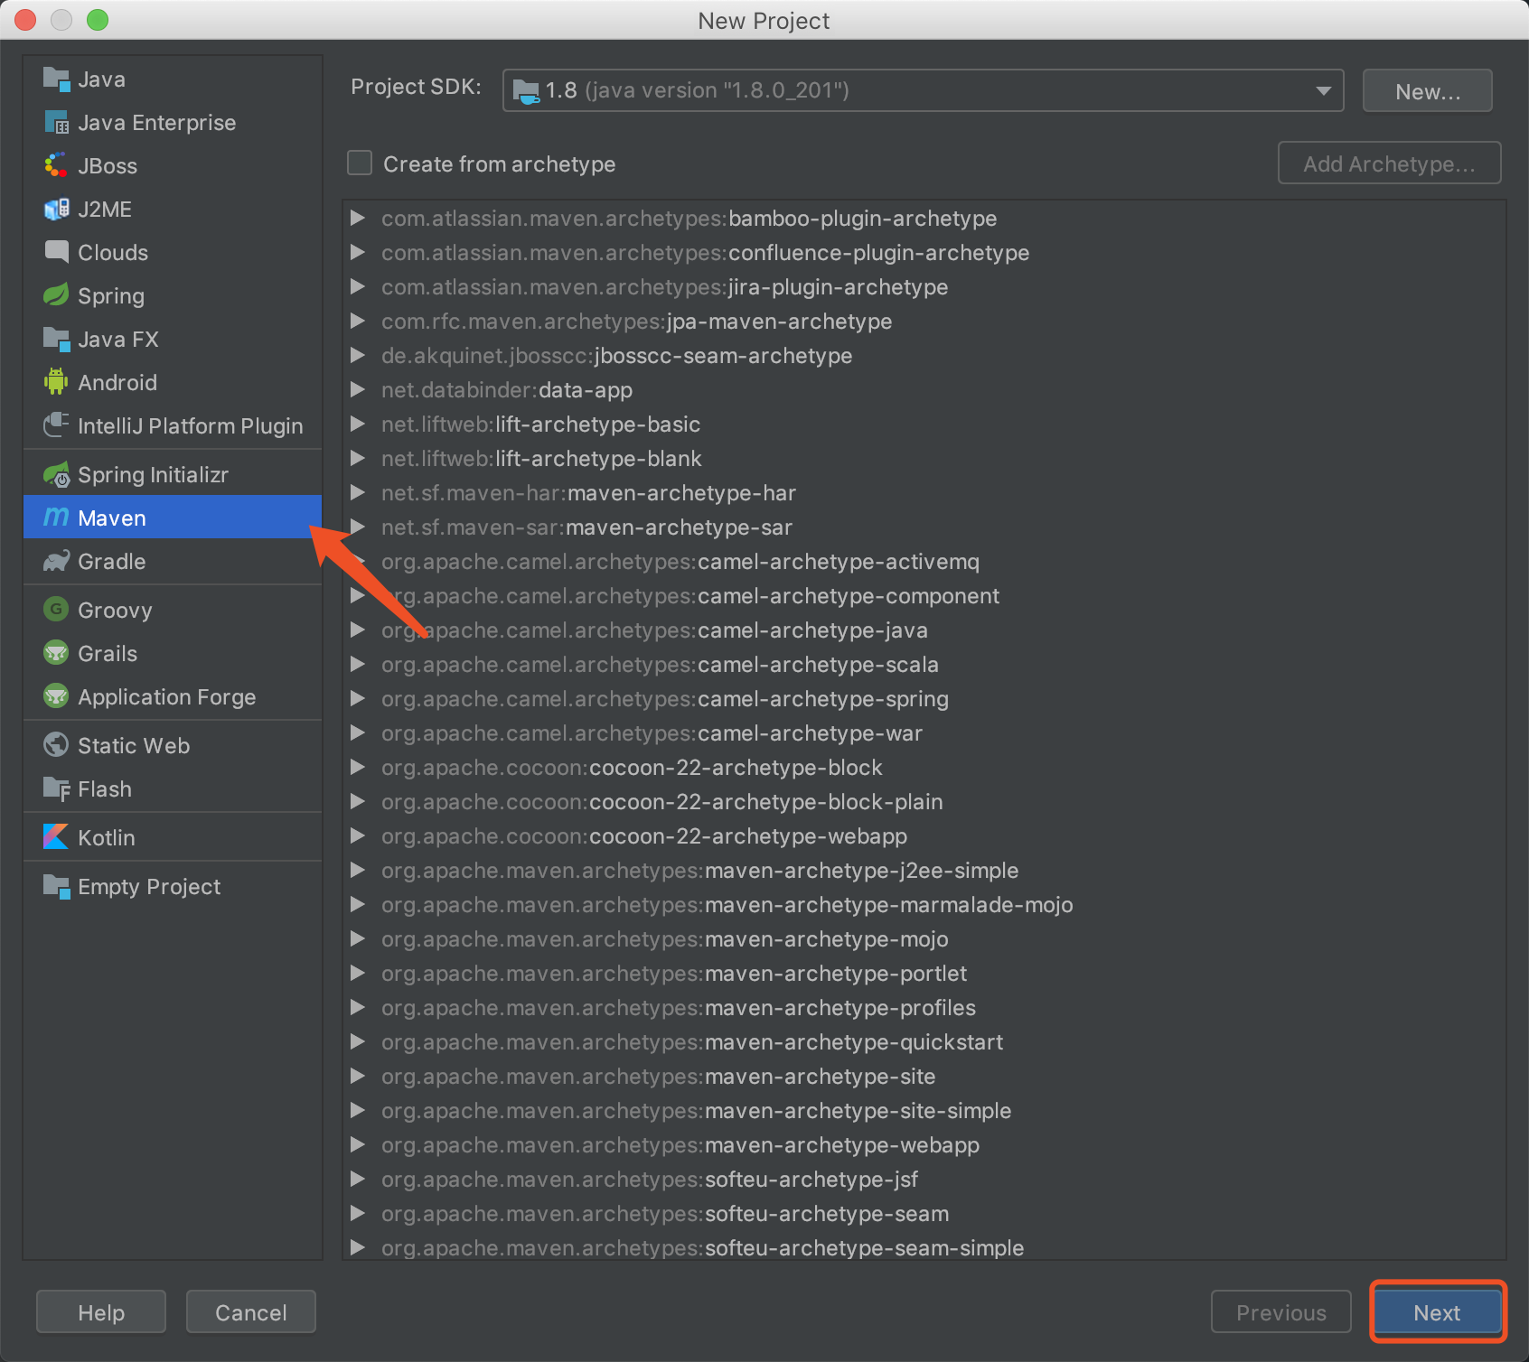Screen dimensions: 1529x1362
Task: Choose the Java Enterprise icon
Action: pyautogui.click(x=56, y=123)
